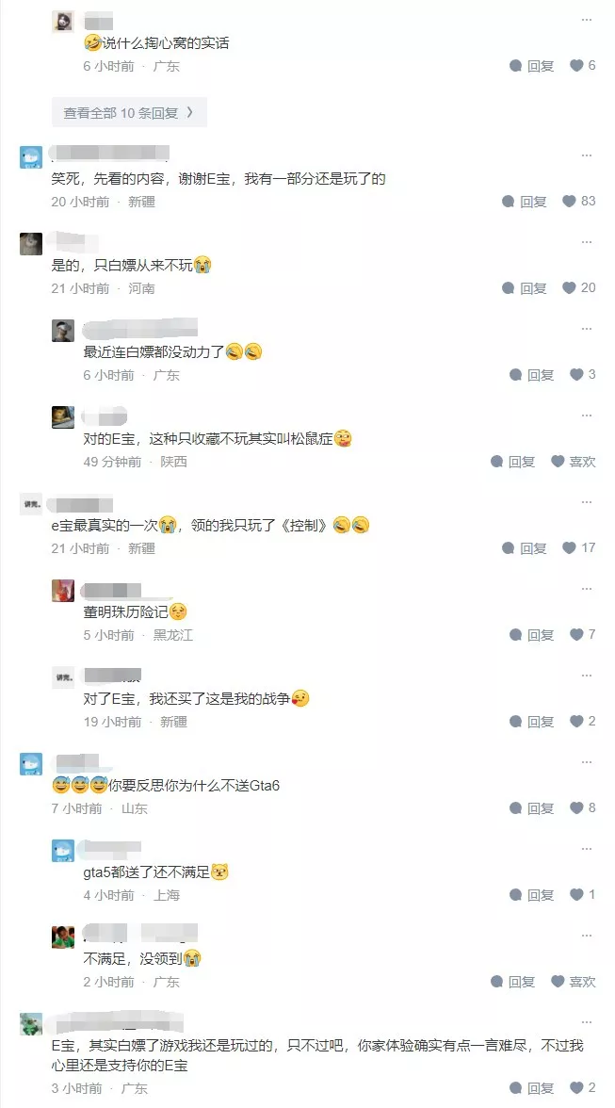The height and width of the screenshot is (1108, 615).
Task: Like the gta5都送了还不满足 reply
Action: [583, 895]
